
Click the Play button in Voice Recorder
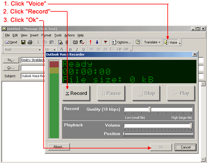point(181,93)
